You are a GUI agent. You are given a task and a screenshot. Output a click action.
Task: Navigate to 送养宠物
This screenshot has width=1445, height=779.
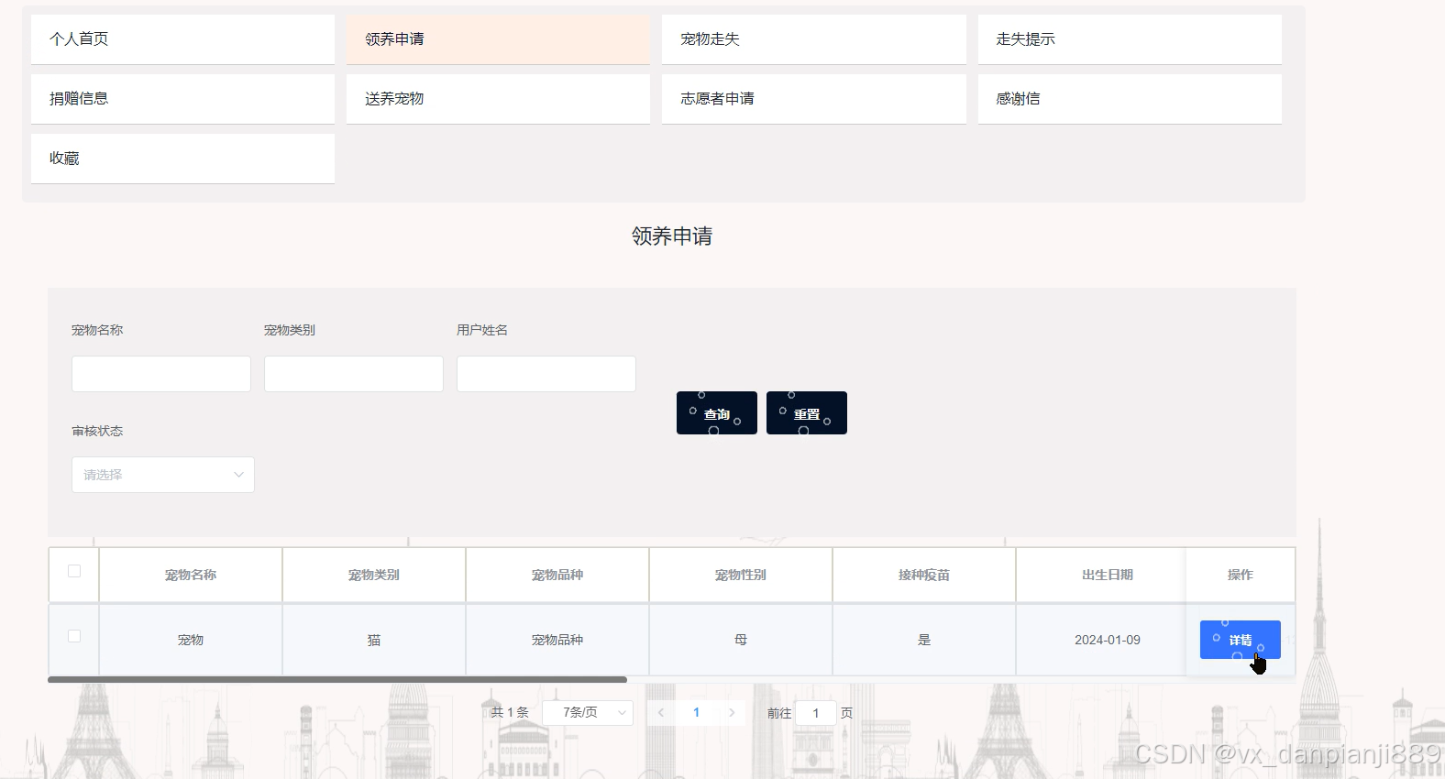click(x=498, y=99)
